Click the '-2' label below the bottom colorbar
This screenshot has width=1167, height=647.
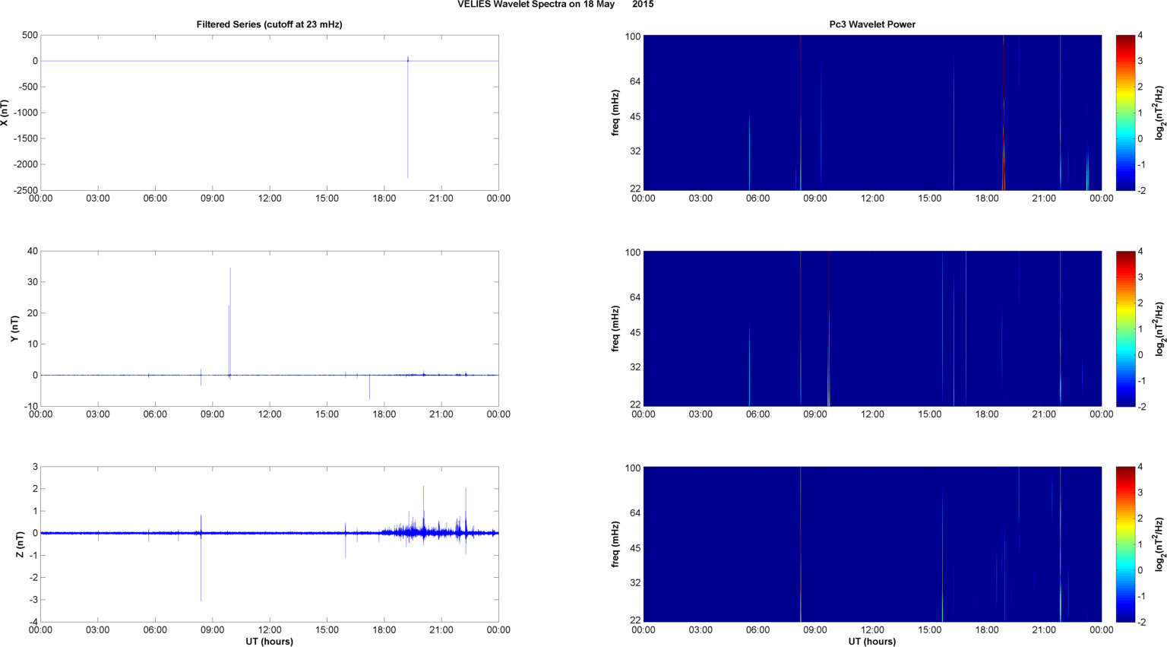pyautogui.click(x=1141, y=622)
